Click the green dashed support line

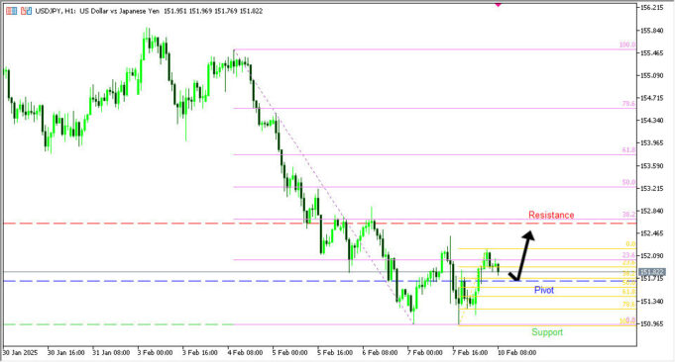tap(118, 324)
